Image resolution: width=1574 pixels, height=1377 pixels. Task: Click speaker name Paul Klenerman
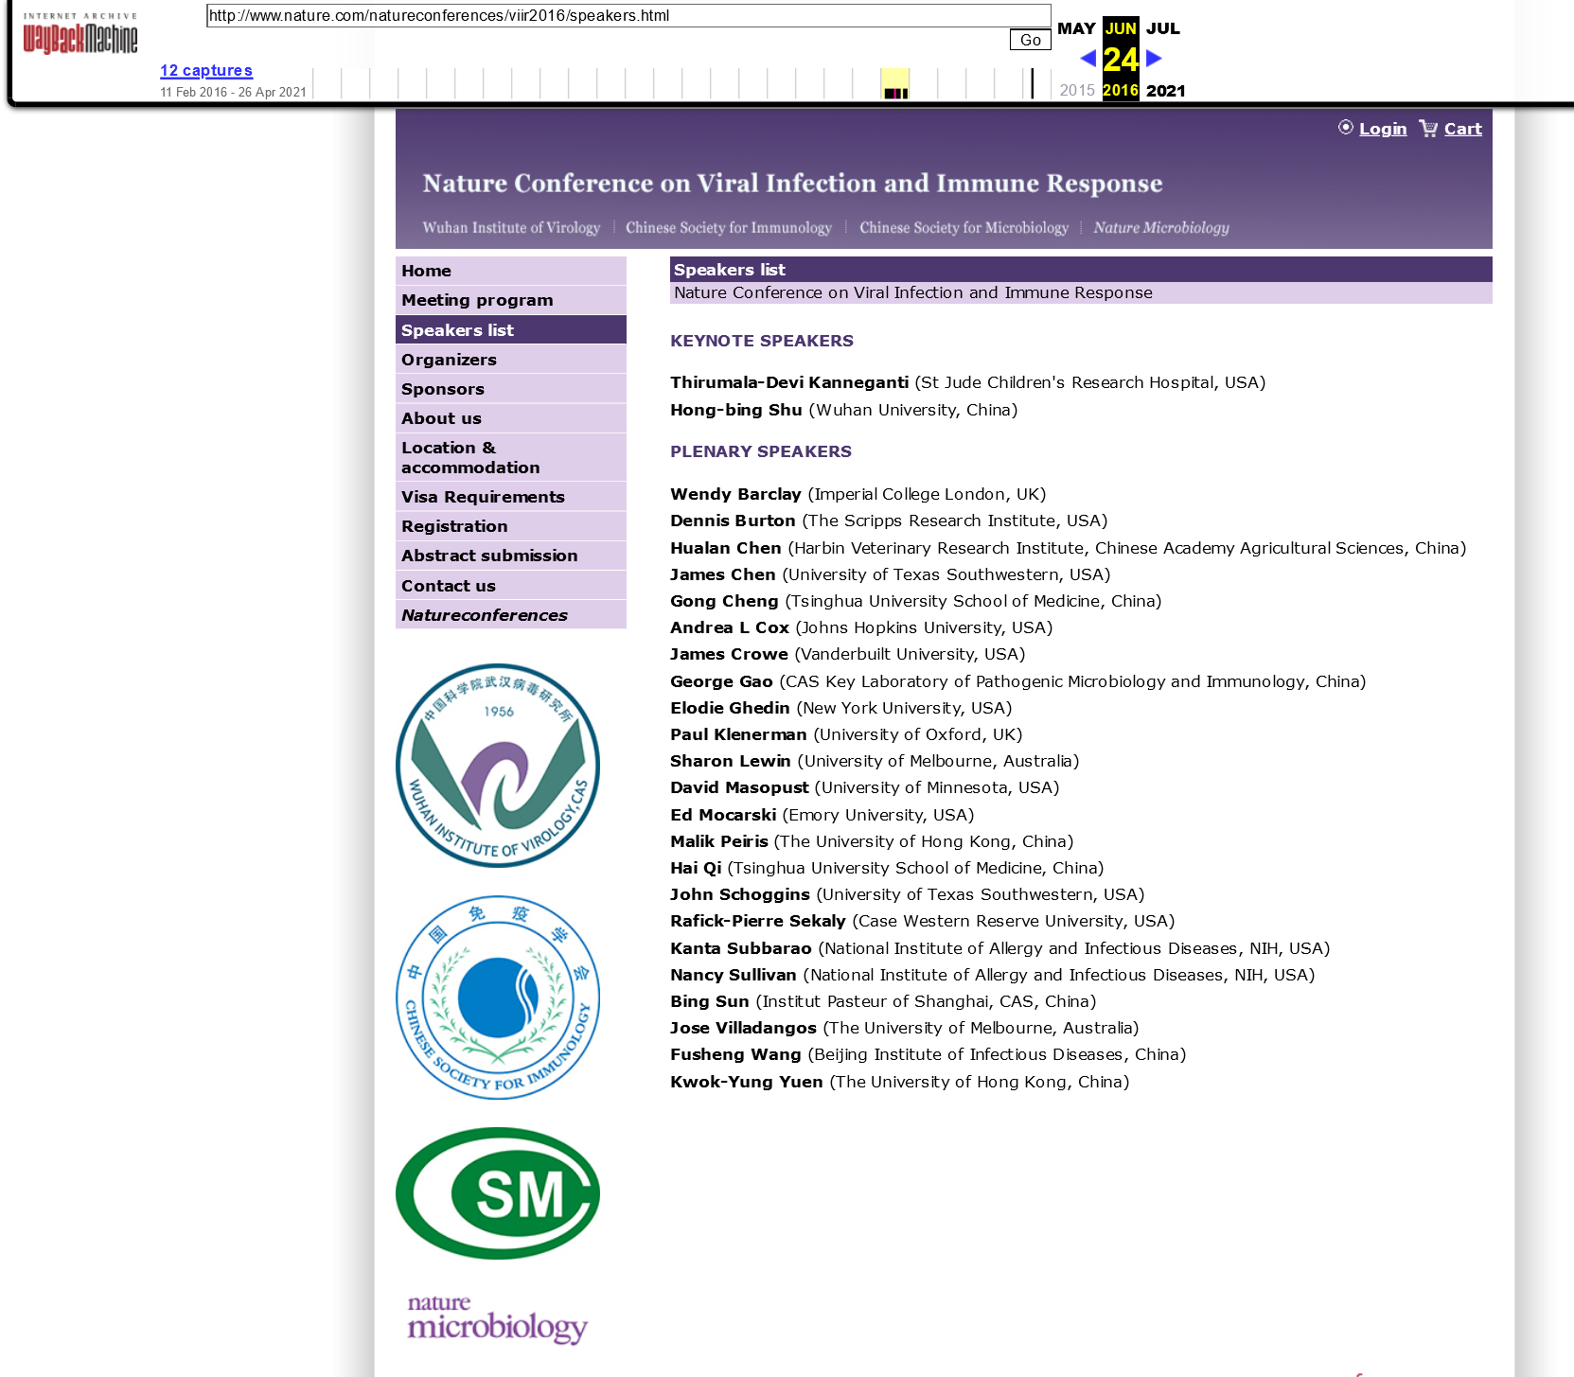738,734
